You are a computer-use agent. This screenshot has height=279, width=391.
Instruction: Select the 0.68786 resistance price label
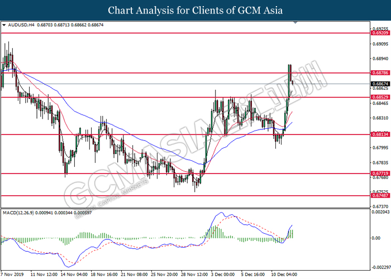point(379,73)
